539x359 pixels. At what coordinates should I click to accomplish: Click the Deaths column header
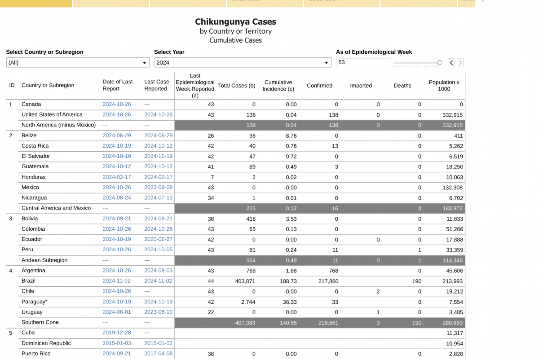402,86
